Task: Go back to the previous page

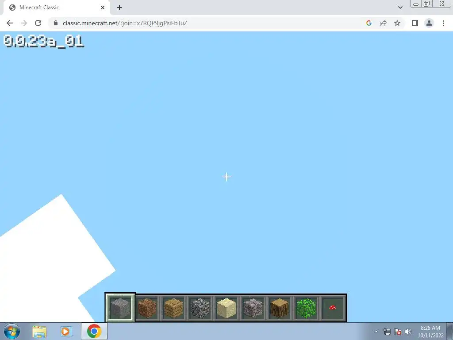Action: (10, 23)
